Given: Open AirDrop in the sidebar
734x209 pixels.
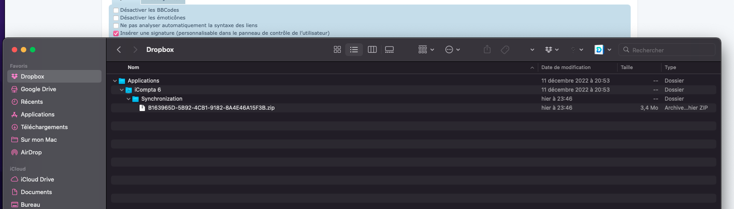Looking at the screenshot, I should pyautogui.click(x=54, y=152).
